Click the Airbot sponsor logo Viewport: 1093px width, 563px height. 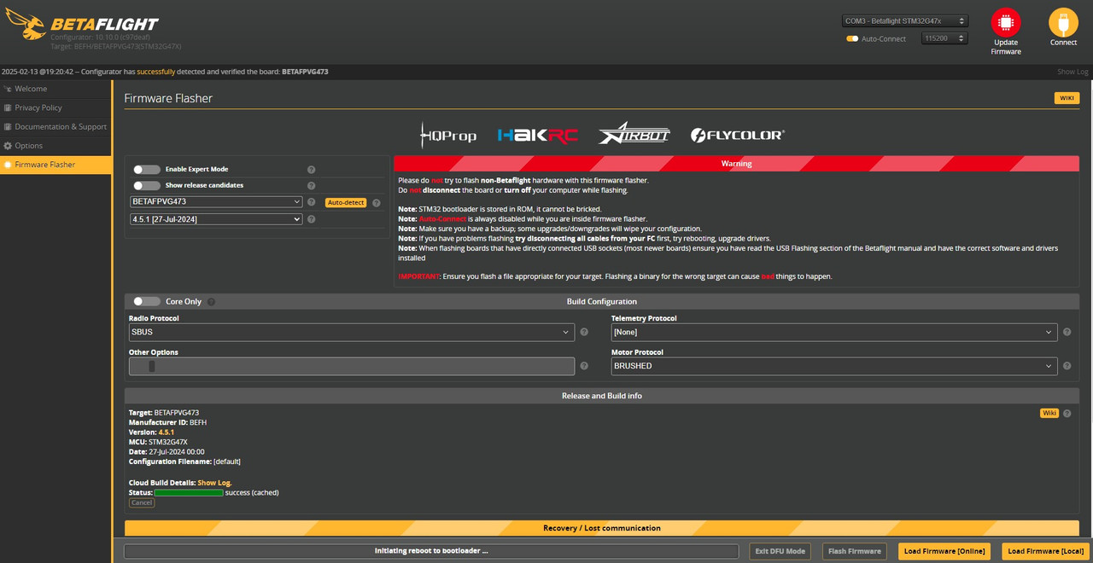(x=634, y=134)
